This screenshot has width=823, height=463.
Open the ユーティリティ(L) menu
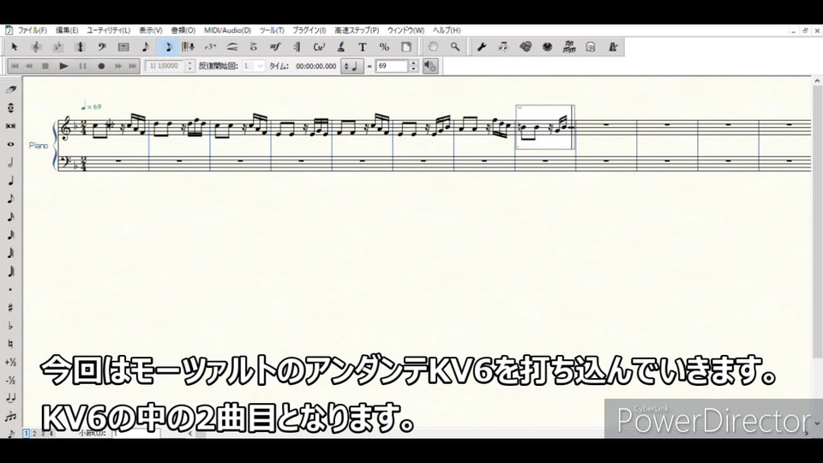109,31
